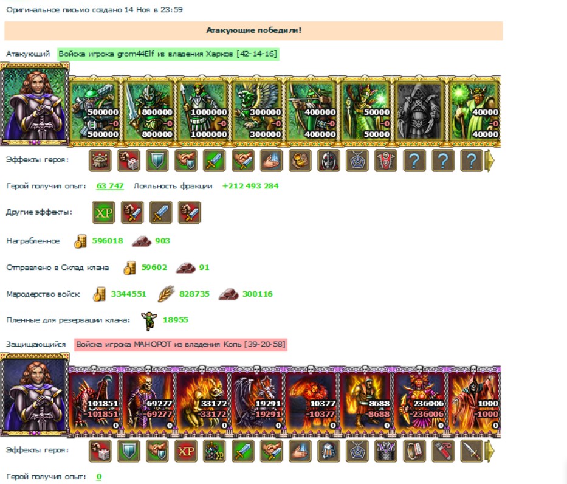Open attacker hero experience link 63 747

[x=110, y=186]
